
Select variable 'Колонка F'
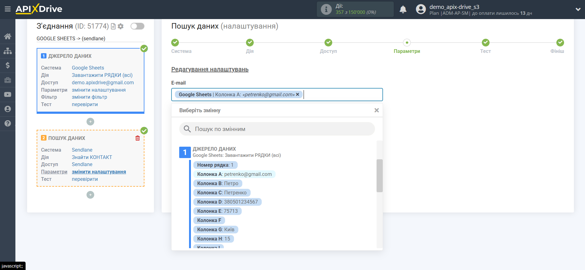[209, 220]
